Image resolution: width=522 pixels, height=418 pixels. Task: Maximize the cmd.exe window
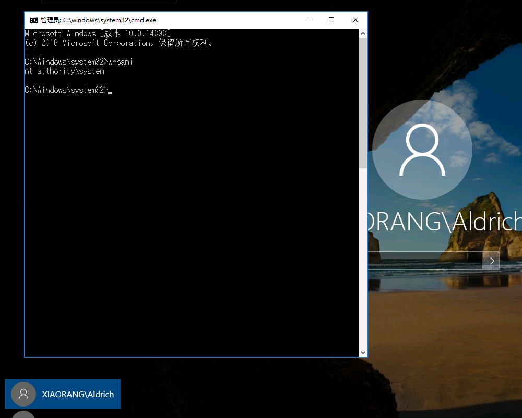coord(331,20)
